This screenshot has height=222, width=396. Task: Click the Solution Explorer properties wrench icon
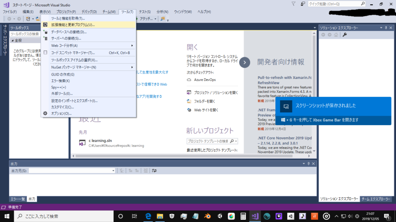pyautogui.click(x=345, y=35)
